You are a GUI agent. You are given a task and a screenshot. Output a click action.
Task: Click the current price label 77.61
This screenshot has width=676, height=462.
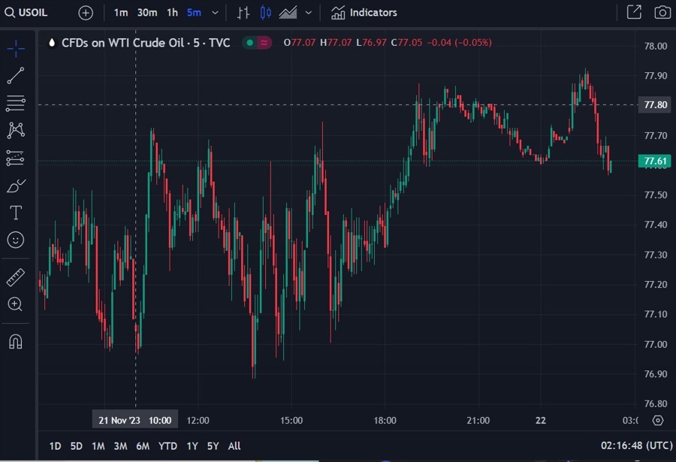(655, 162)
